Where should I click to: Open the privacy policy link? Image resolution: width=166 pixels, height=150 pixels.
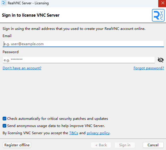98,133
